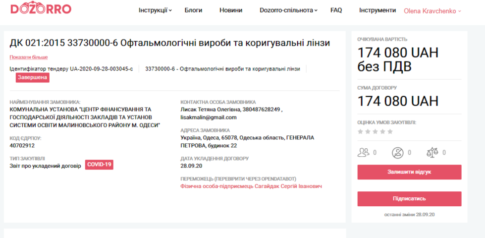Click the Підписатись button
Viewport: 485px width, 238px height.
click(x=409, y=199)
